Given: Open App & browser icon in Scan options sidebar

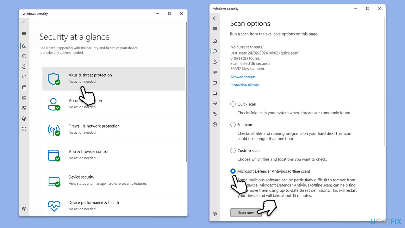Looking at the screenshot, I should (x=215, y=83).
